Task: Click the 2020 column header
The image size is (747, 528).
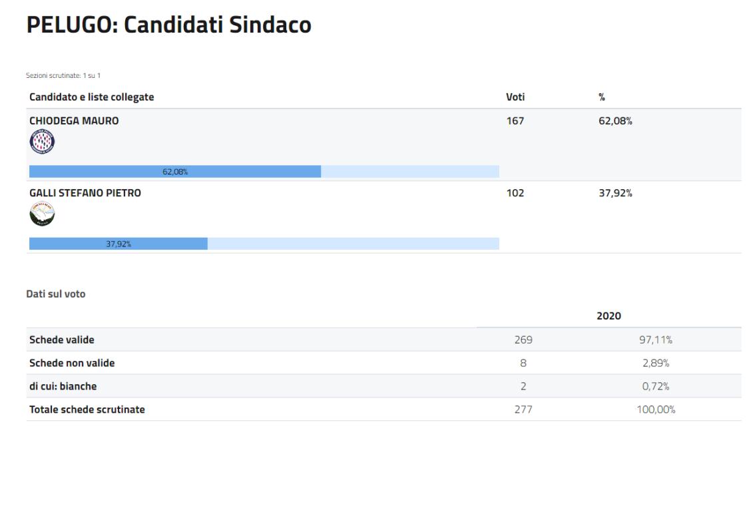Action: pos(609,316)
